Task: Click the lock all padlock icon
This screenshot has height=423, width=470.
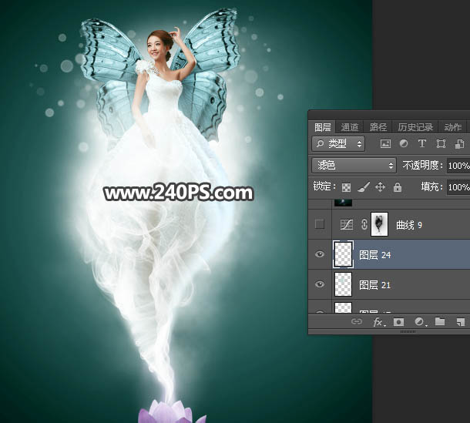Action: [x=398, y=187]
